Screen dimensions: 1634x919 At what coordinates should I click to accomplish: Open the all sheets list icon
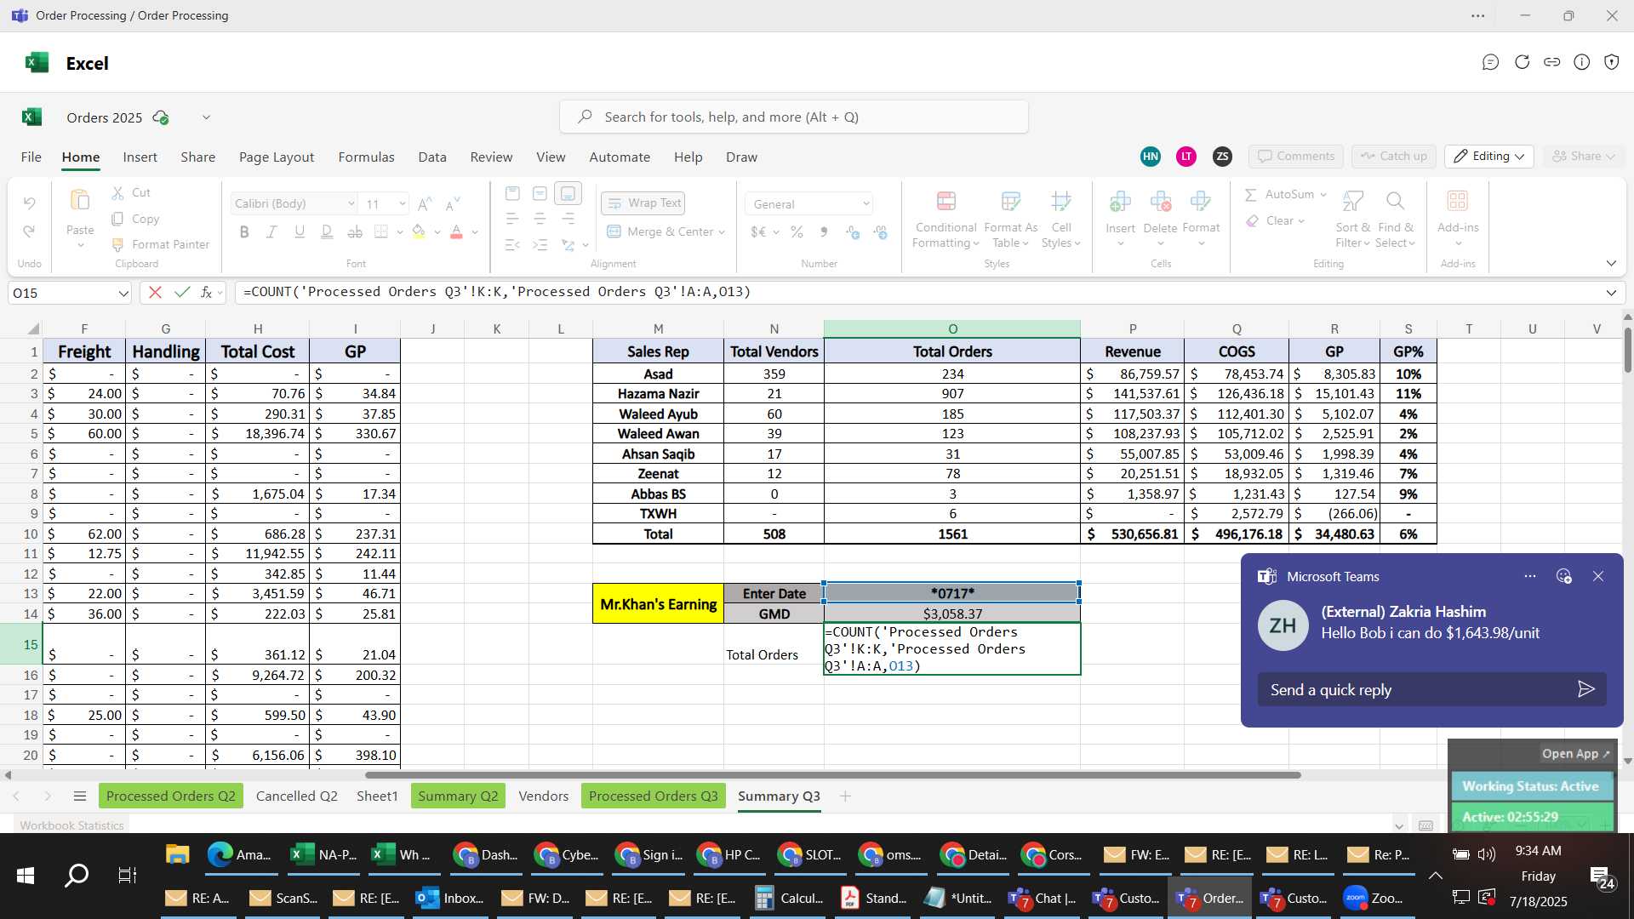(x=80, y=796)
